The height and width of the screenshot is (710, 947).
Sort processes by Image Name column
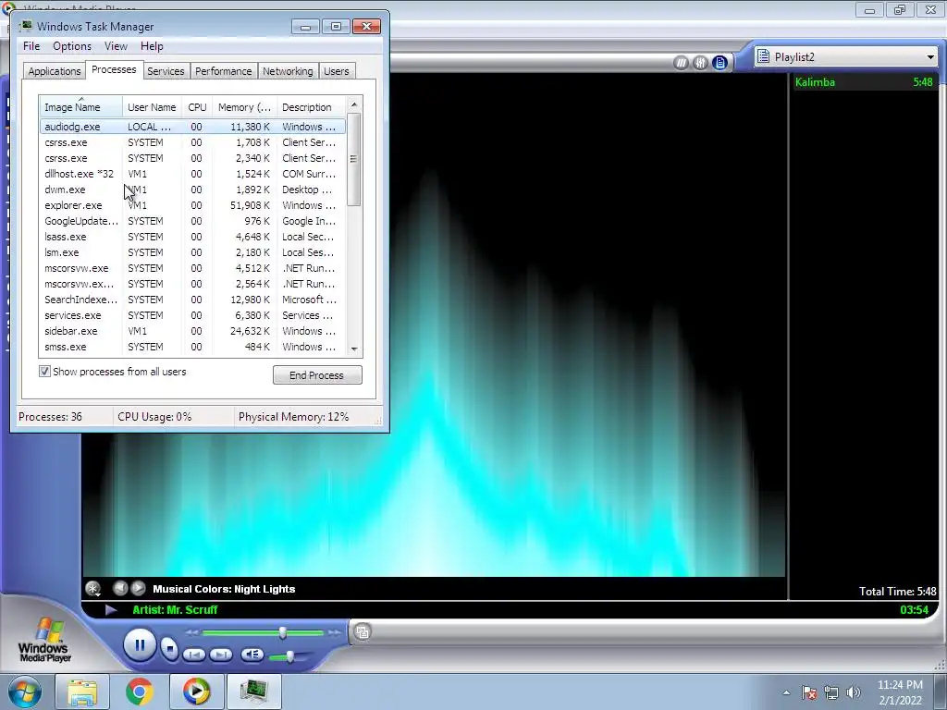pyautogui.click(x=81, y=107)
